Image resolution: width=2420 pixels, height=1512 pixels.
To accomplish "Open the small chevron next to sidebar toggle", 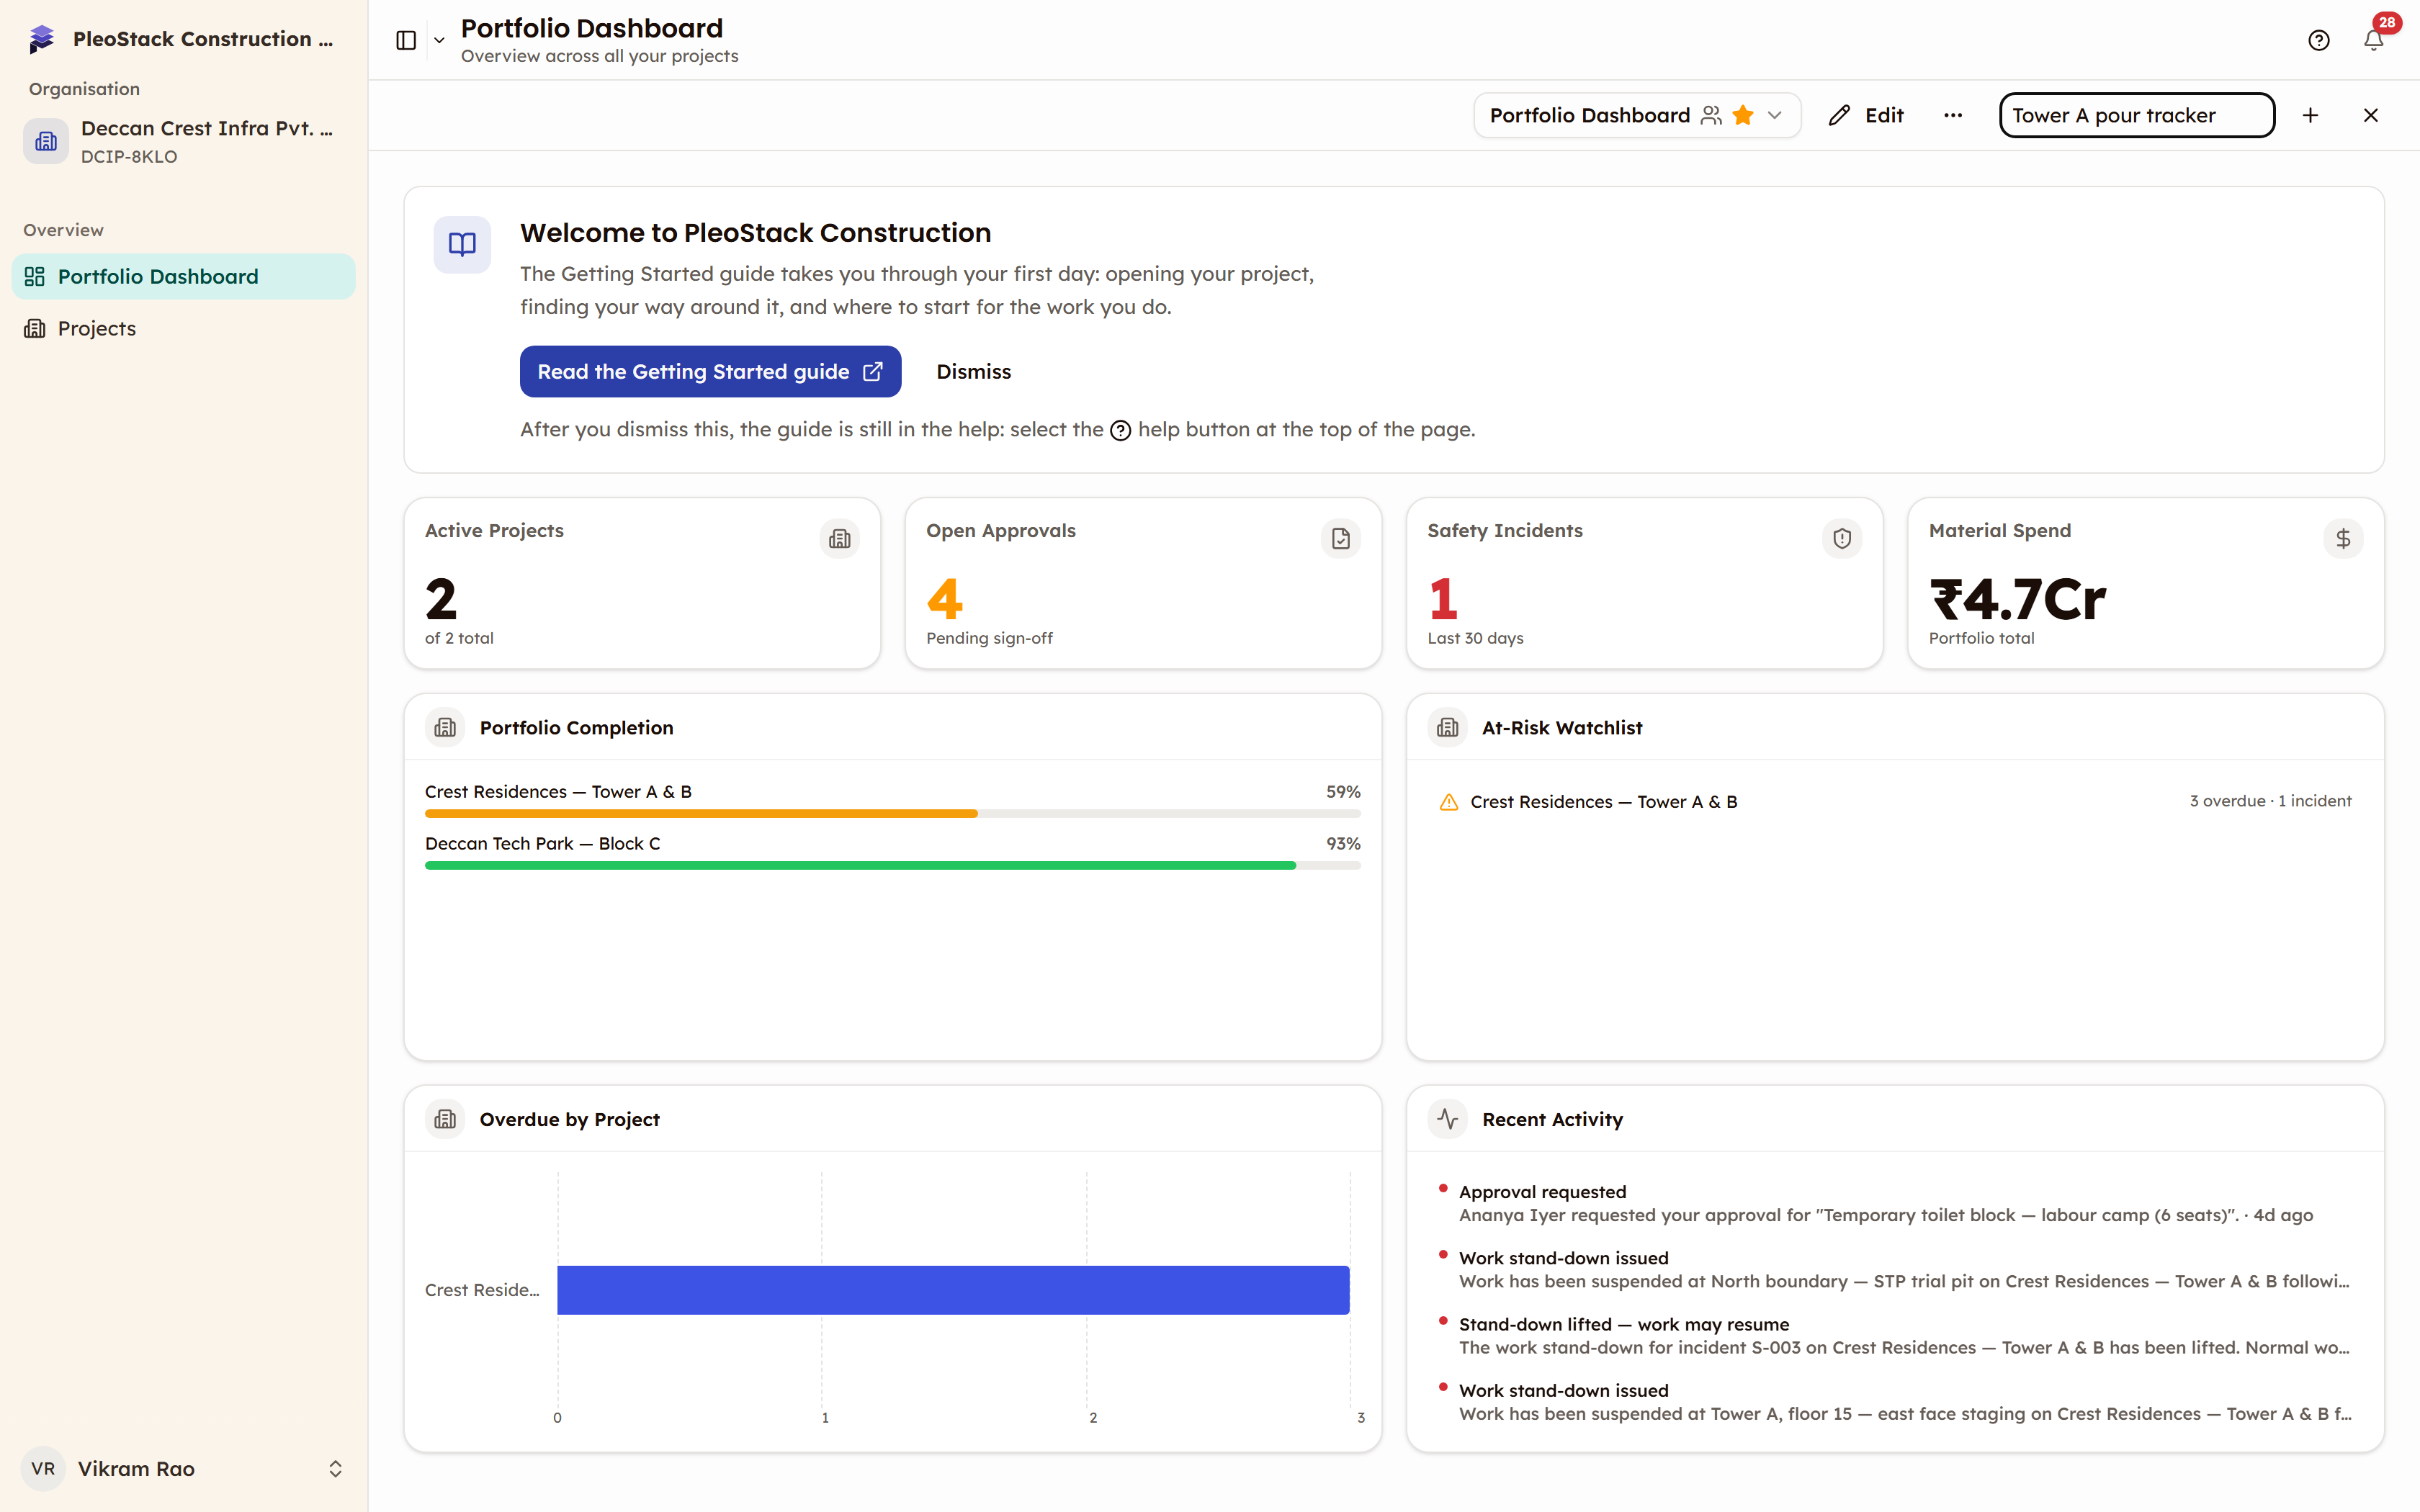I will pos(439,40).
